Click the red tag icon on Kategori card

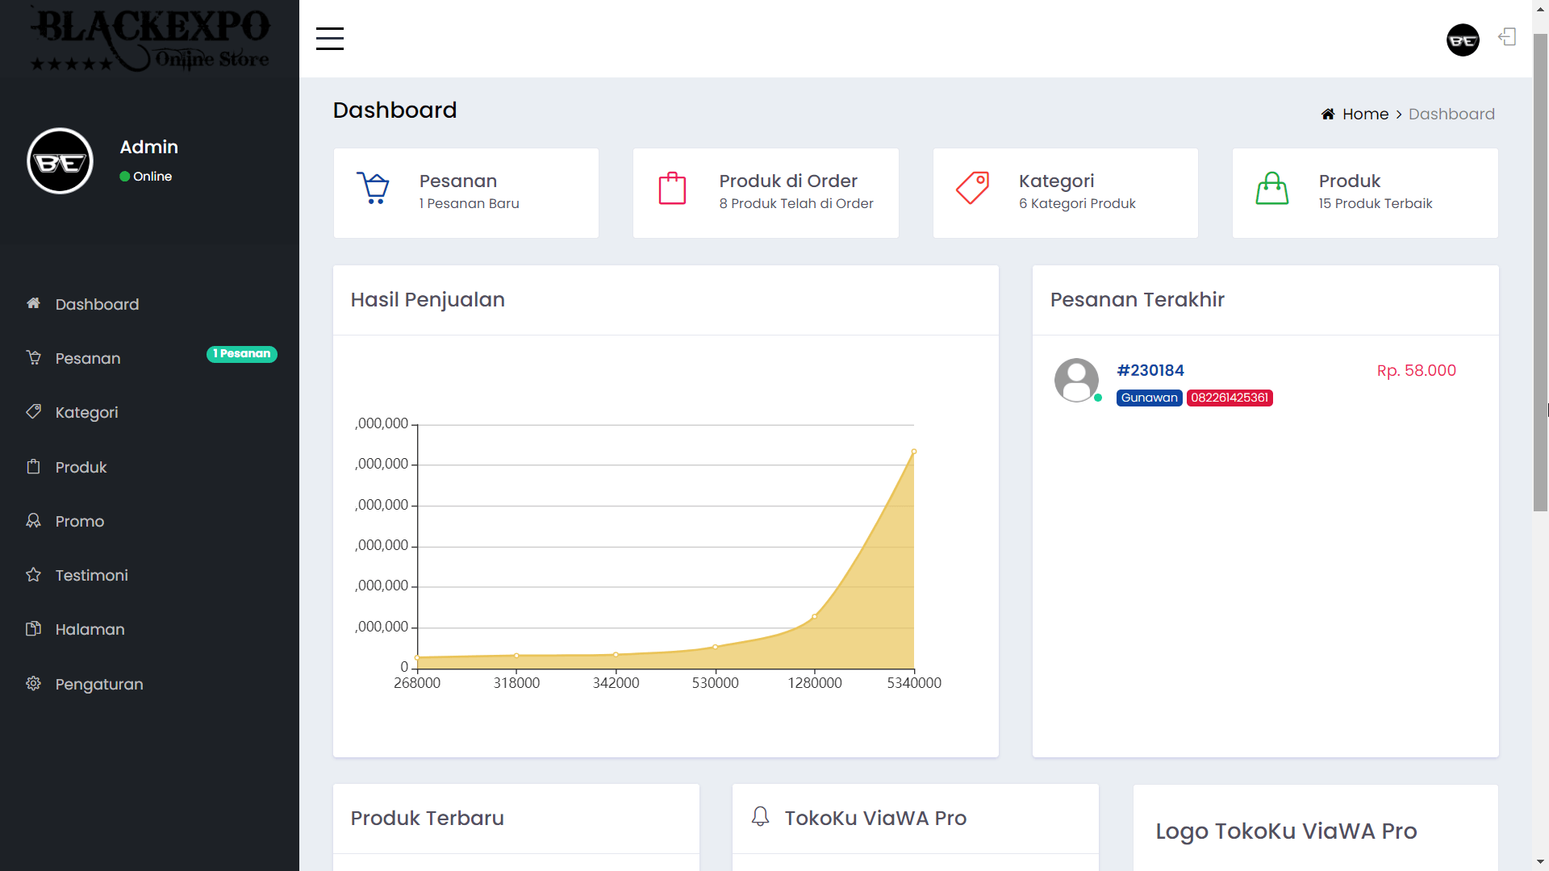point(972,189)
